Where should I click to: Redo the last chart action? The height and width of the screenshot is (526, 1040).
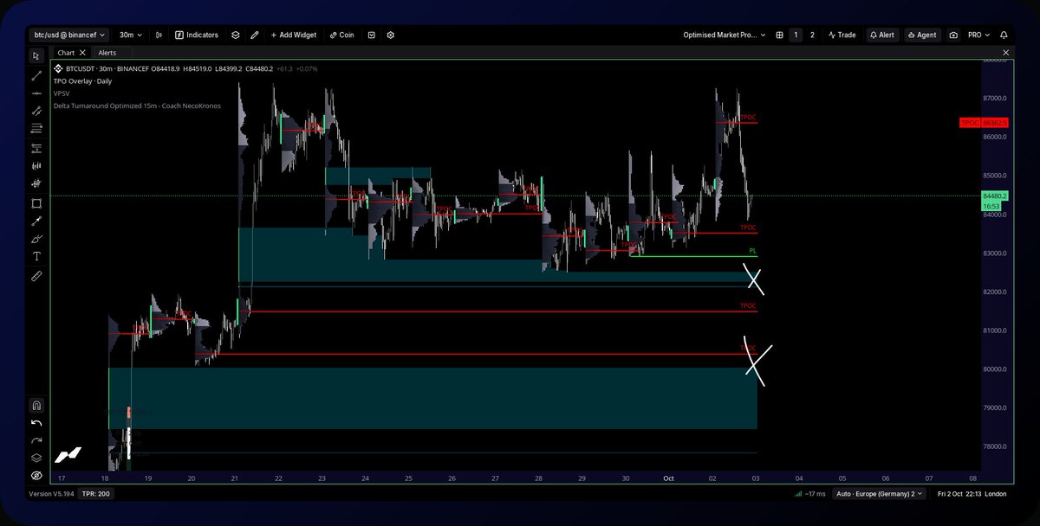[36, 440]
